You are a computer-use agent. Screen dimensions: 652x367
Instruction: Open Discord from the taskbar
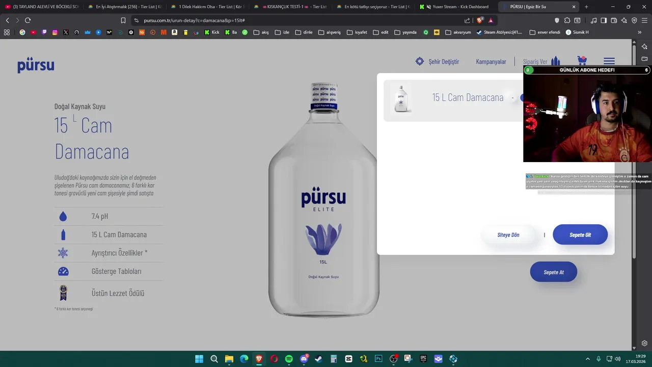pyautogui.click(x=304, y=359)
